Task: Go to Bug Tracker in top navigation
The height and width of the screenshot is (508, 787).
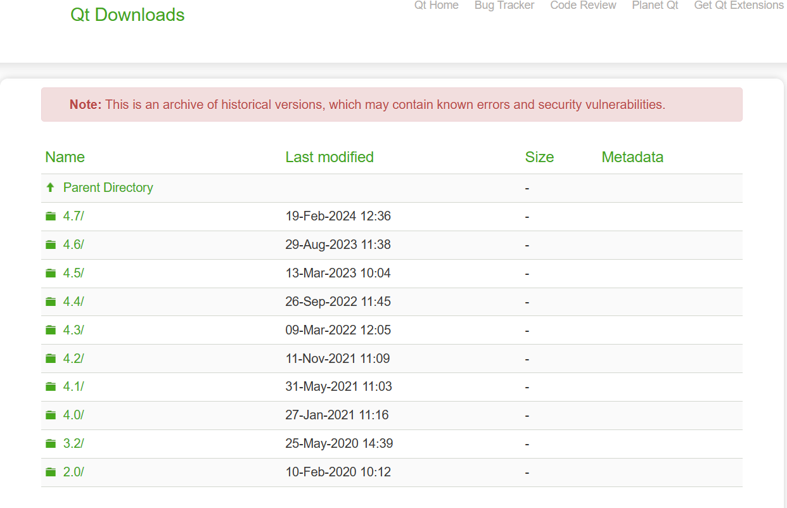Action: click(x=504, y=5)
